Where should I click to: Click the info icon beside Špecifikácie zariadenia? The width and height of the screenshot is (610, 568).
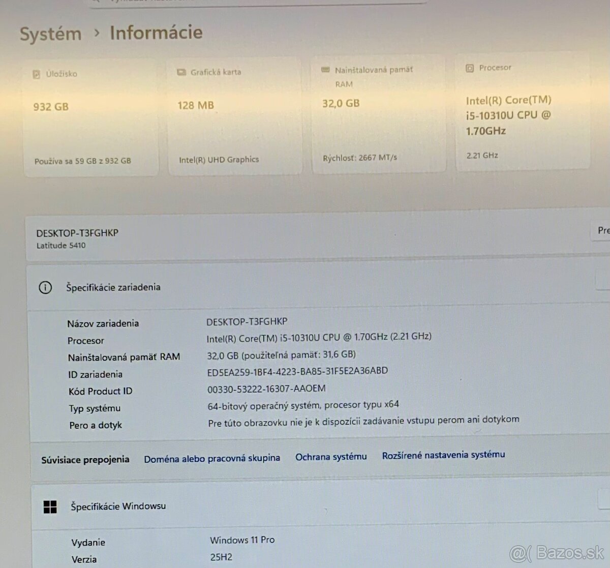45,287
